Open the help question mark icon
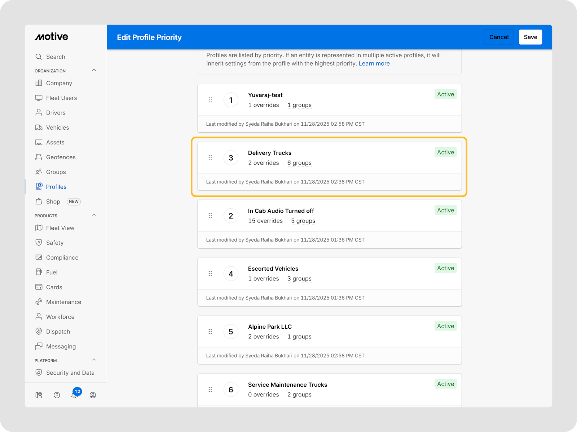 pyautogui.click(x=57, y=395)
